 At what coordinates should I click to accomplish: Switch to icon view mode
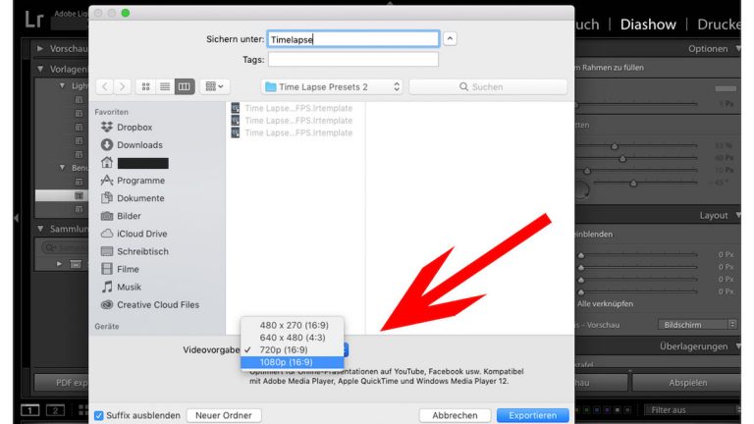click(145, 86)
